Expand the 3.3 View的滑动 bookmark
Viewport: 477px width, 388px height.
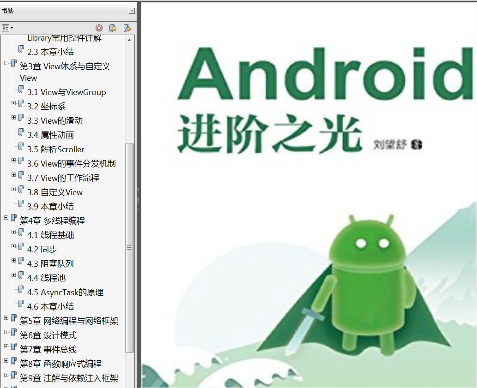tap(14, 118)
